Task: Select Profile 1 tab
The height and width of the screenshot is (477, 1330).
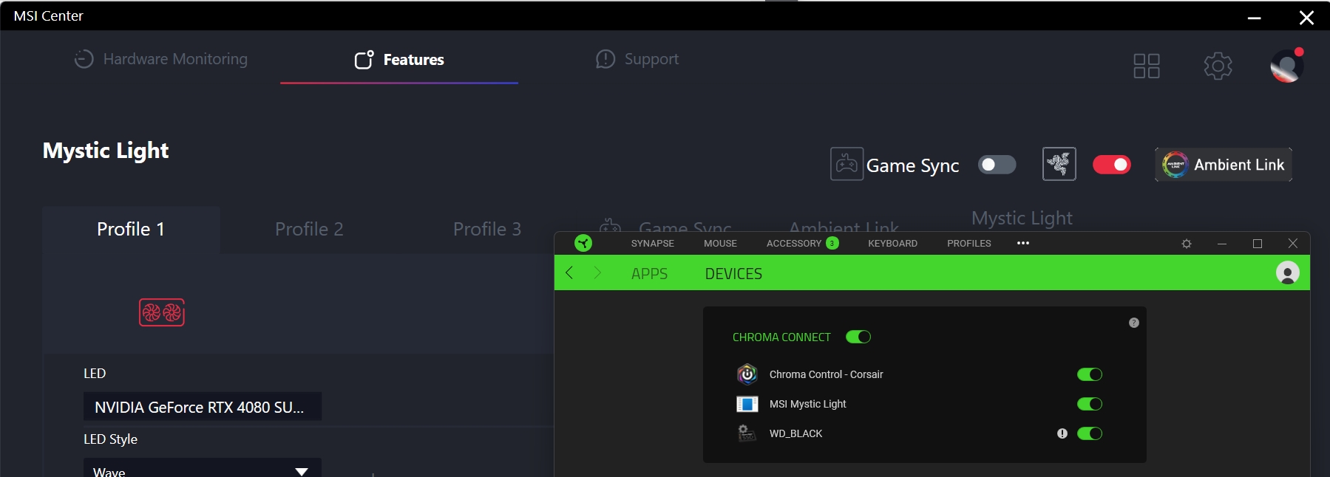Action: pos(131,230)
